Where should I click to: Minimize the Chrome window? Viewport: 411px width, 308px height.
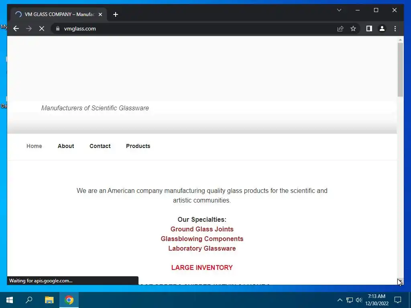[358, 10]
